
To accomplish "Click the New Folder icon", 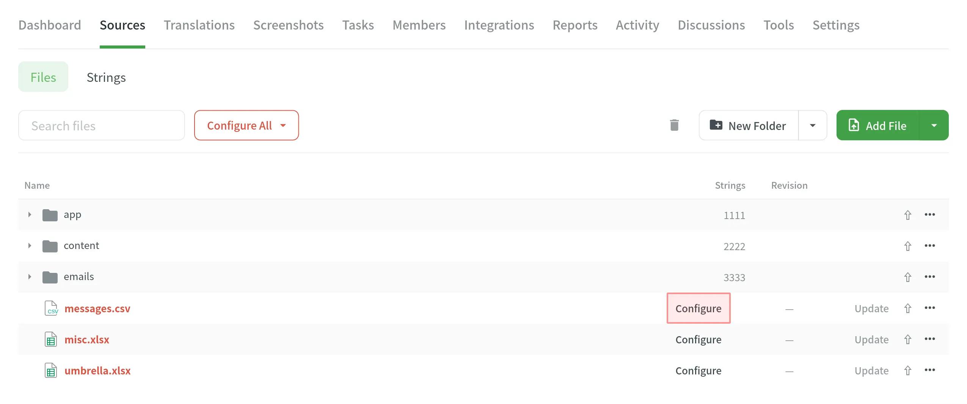I will pyautogui.click(x=716, y=125).
